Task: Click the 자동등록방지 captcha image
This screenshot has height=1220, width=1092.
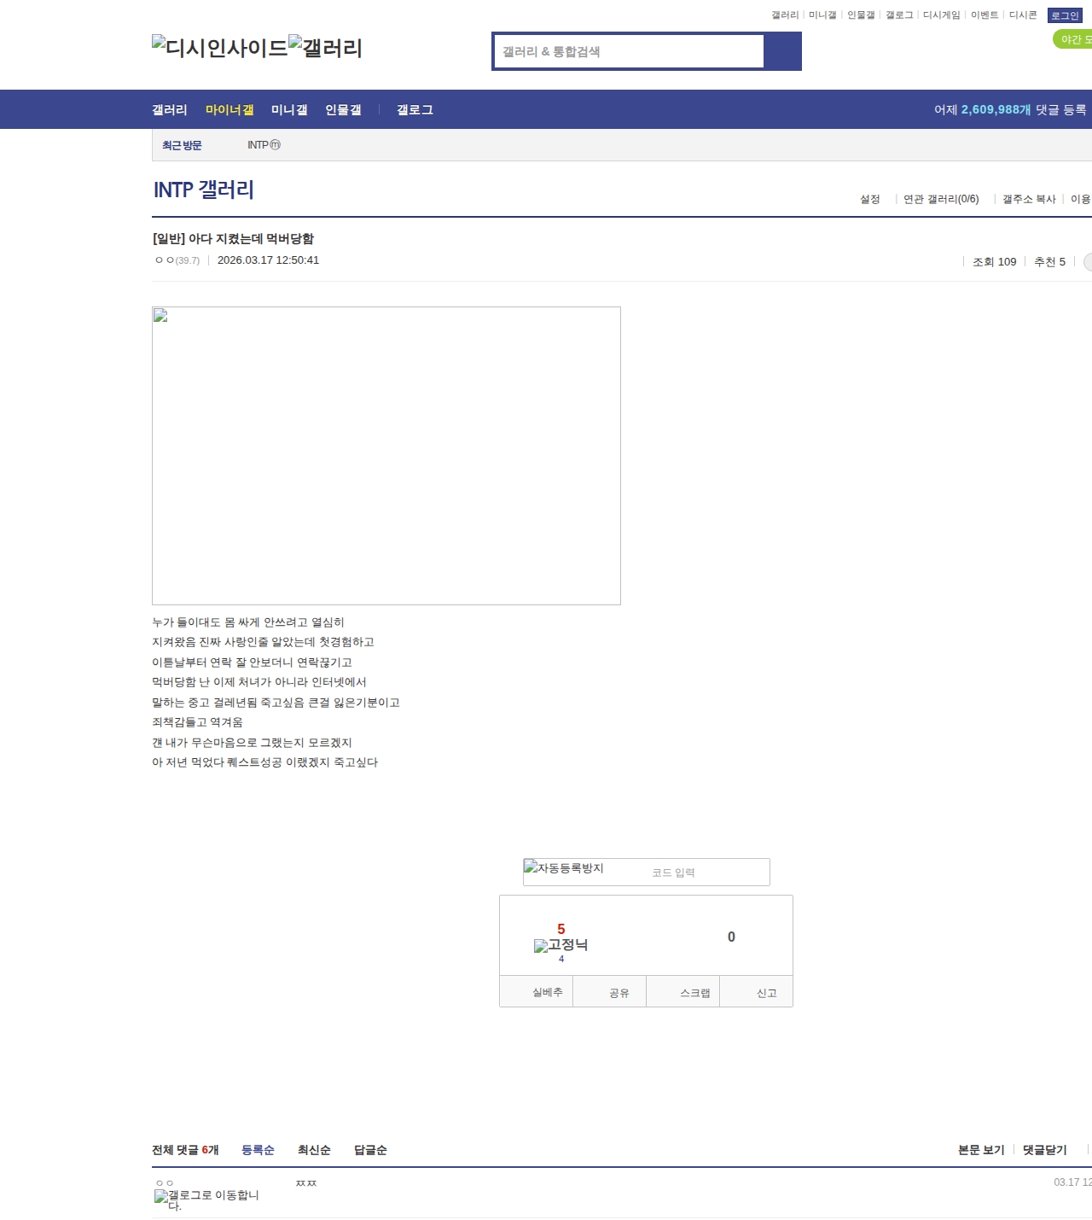Action: pyautogui.click(x=565, y=868)
